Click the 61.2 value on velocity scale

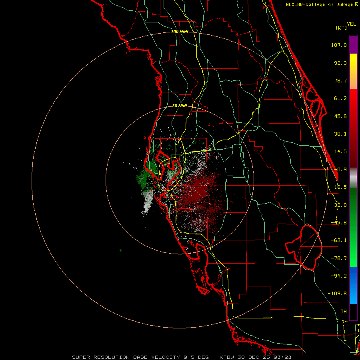click(340, 98)
